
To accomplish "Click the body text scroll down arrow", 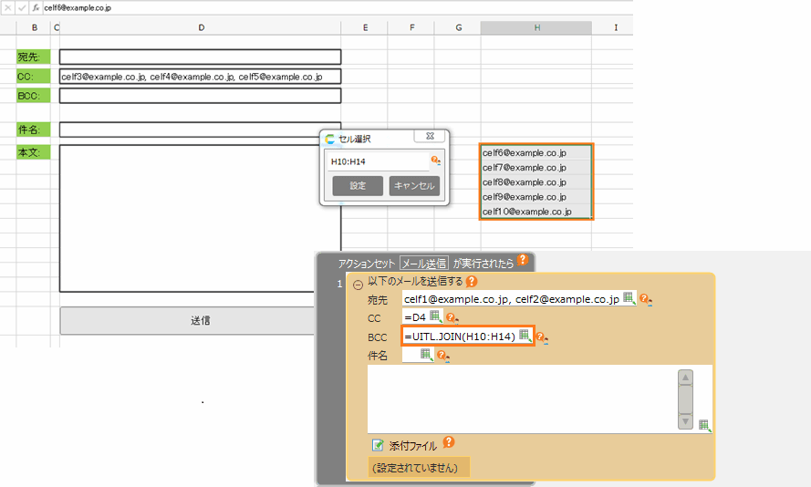I will [x=685, y=420].
